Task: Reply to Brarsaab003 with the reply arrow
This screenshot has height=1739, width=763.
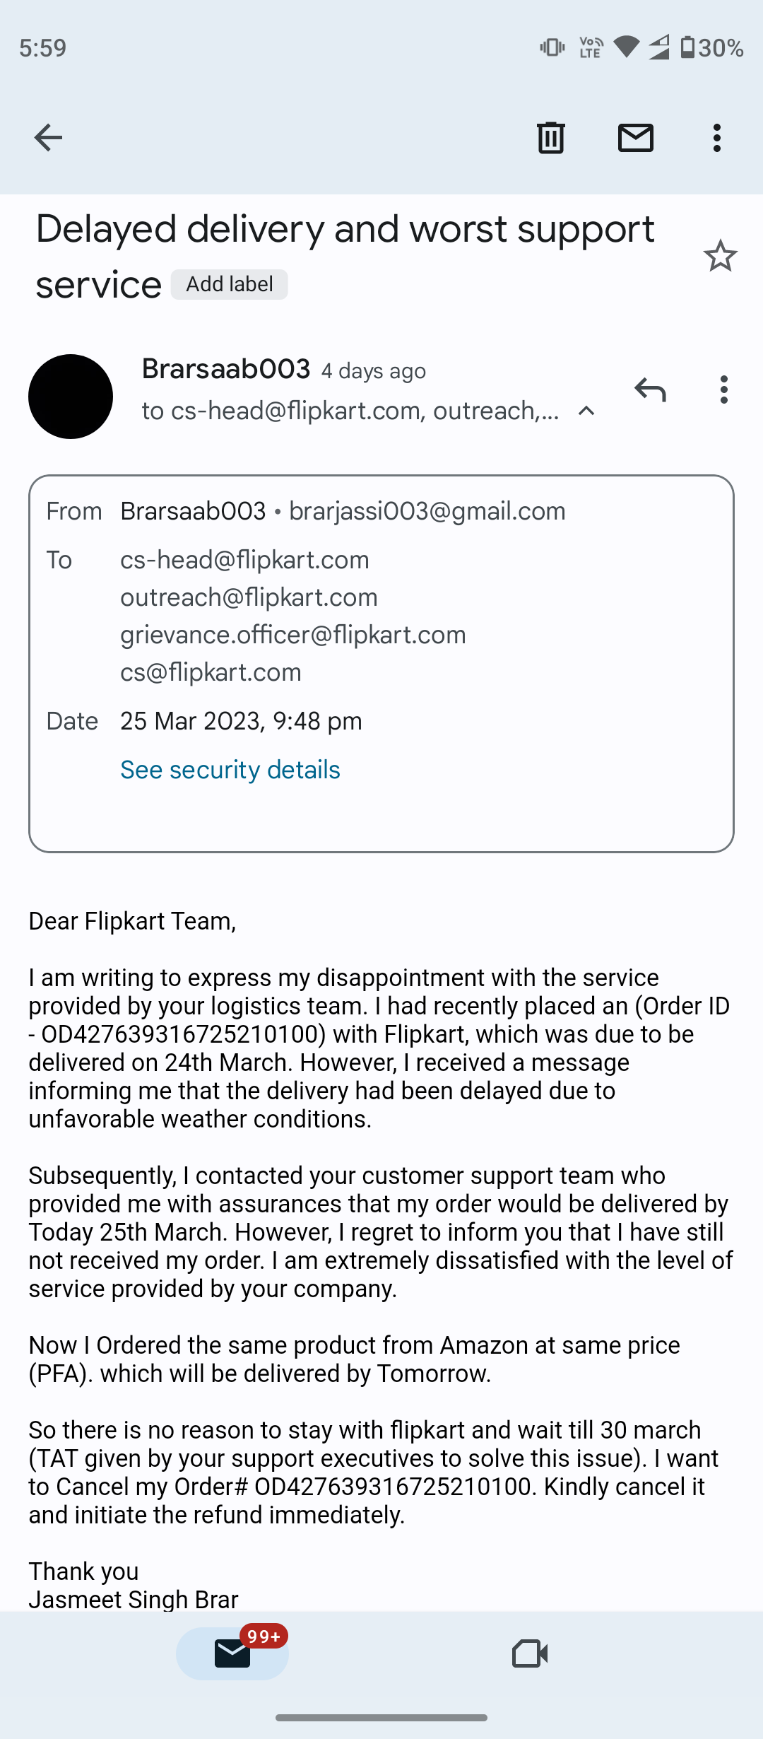Action: click(650, 390)
